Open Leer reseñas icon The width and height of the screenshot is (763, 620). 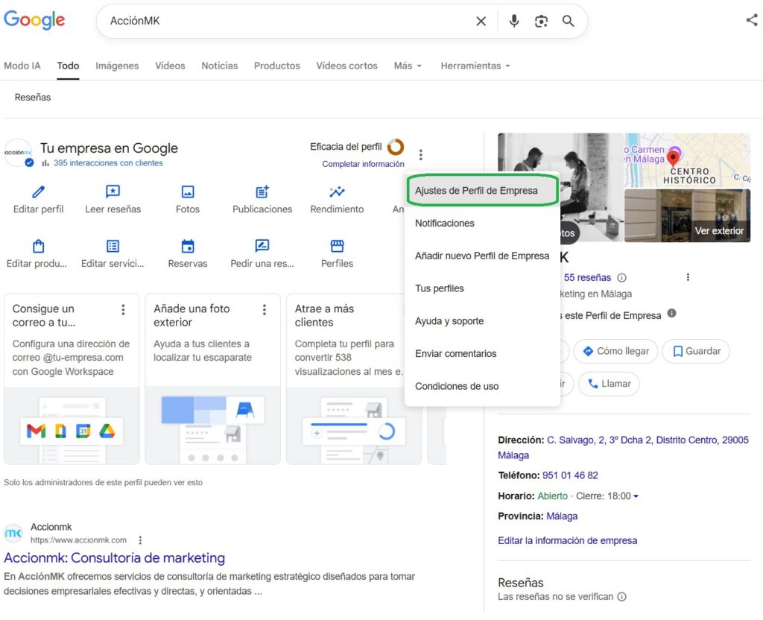point(113,192)
